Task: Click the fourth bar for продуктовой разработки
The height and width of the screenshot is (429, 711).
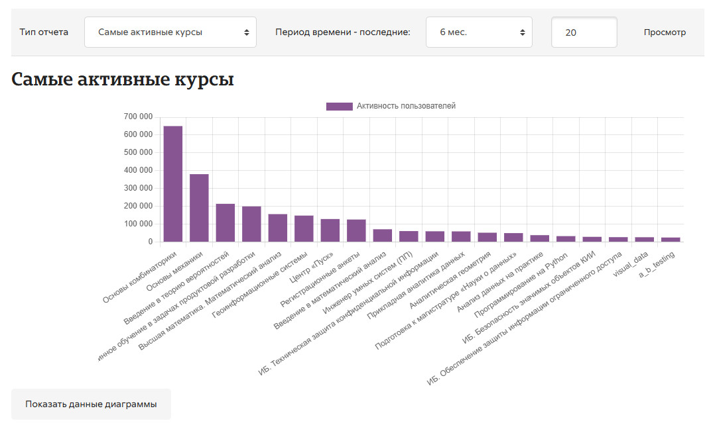Action: 251,224
